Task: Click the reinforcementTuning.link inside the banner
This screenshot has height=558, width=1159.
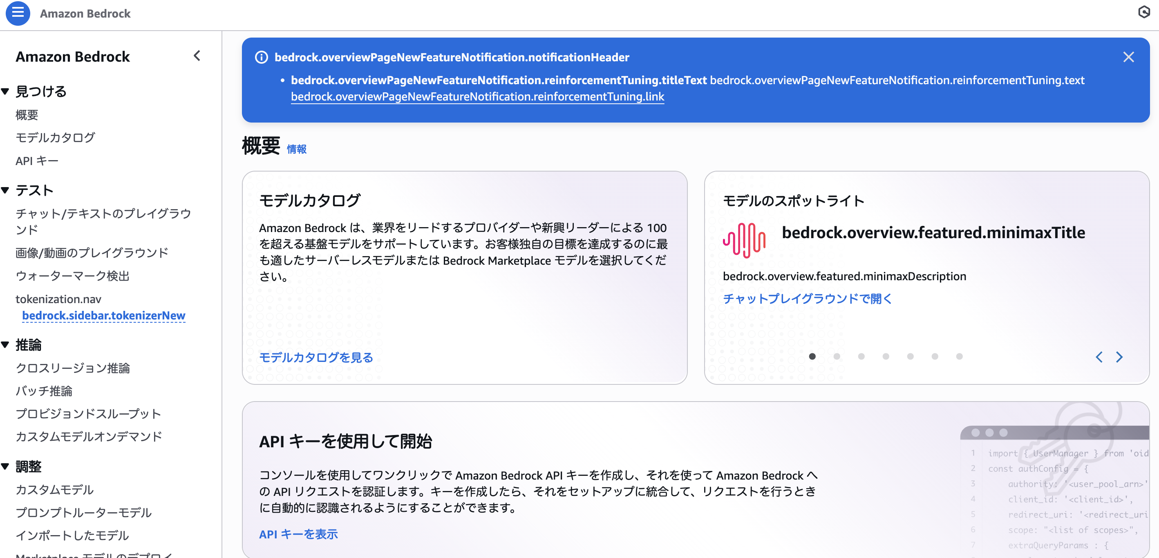Action: point(477,96)
